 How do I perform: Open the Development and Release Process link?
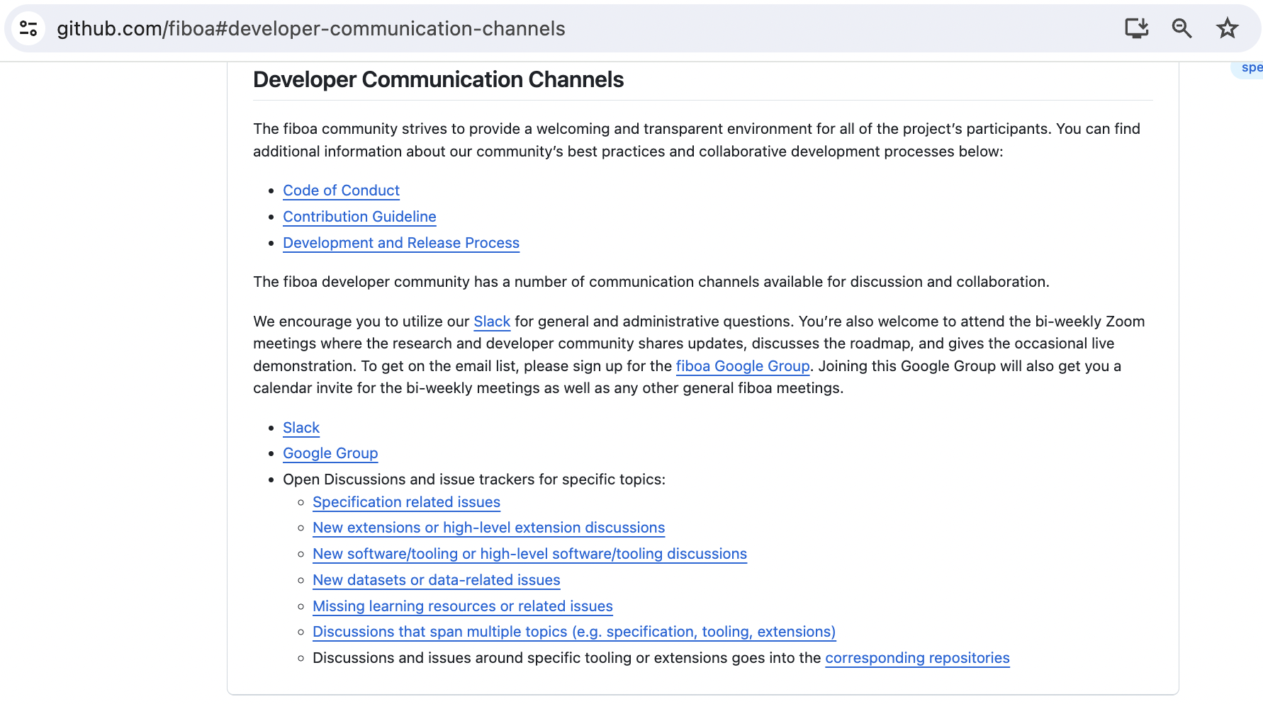401,243
